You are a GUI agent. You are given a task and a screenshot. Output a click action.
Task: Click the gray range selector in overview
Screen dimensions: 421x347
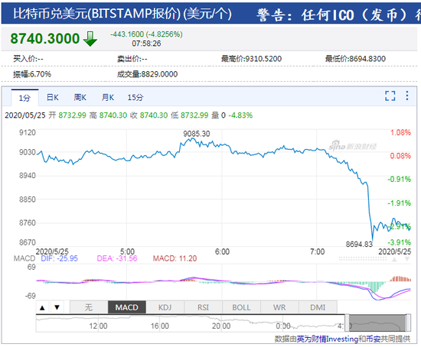[x=377, y=323]
